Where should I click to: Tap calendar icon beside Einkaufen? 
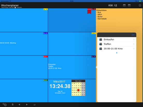101,39
